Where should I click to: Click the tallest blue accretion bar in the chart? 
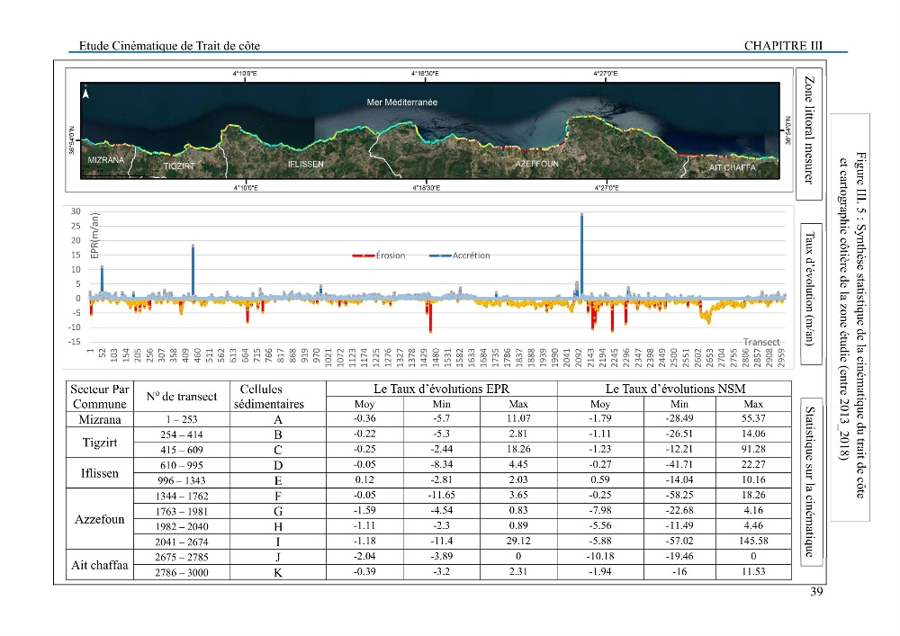click(x=581, y=255)
